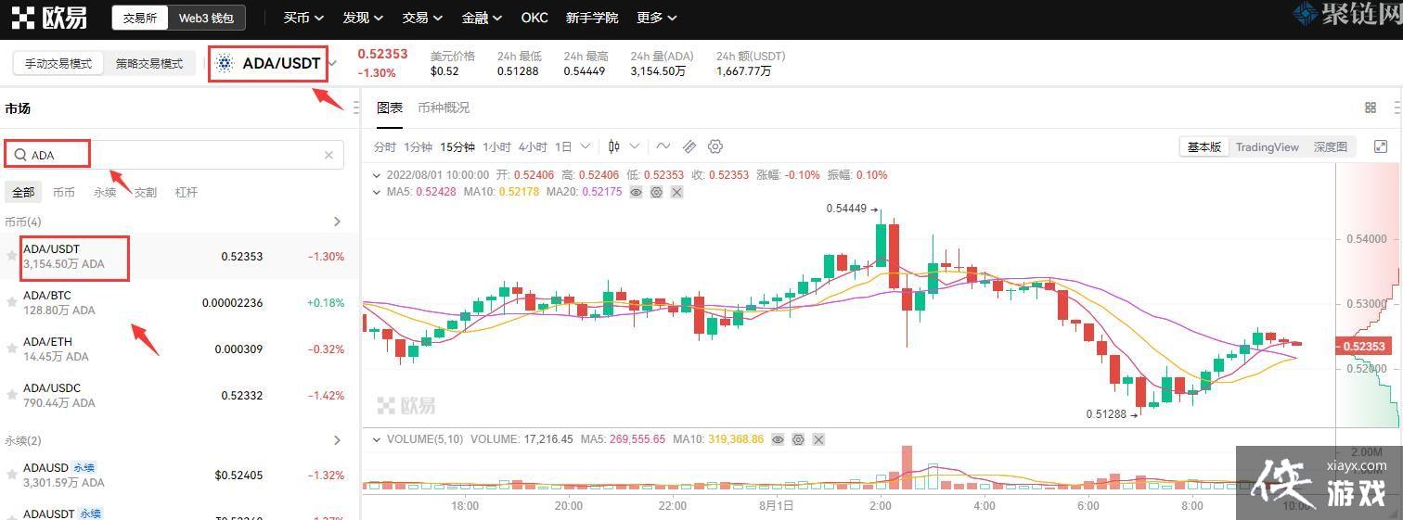Image resolution: width=1403 pixels, height=520 pixels.
Task: Toggle MA indicator visibility eye icon
Action: pos(636,192)
